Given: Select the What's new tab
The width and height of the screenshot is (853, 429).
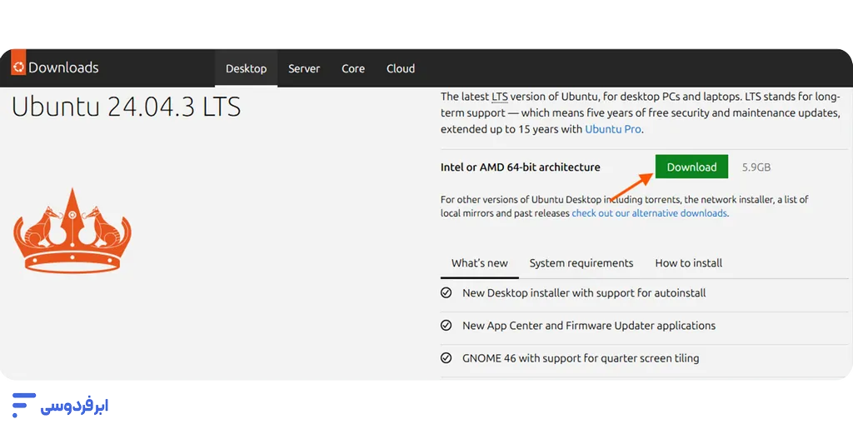Looking at the screenshot, I should pos(479,263).
